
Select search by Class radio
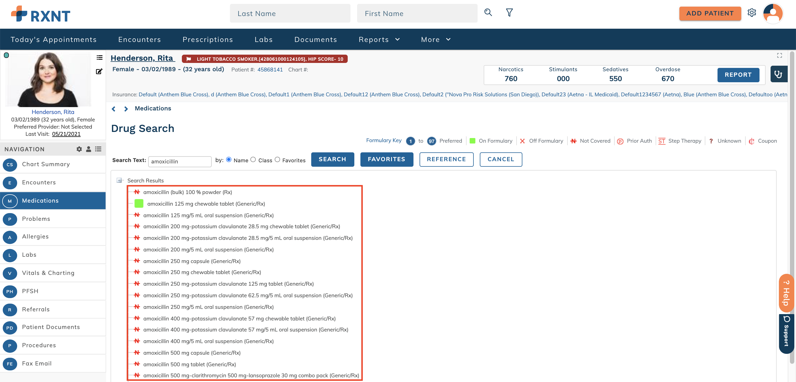point(253,160)
